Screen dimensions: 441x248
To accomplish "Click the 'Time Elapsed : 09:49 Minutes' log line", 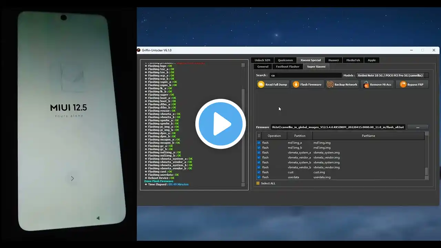I will pyautogui.click(x=167, y=184).
